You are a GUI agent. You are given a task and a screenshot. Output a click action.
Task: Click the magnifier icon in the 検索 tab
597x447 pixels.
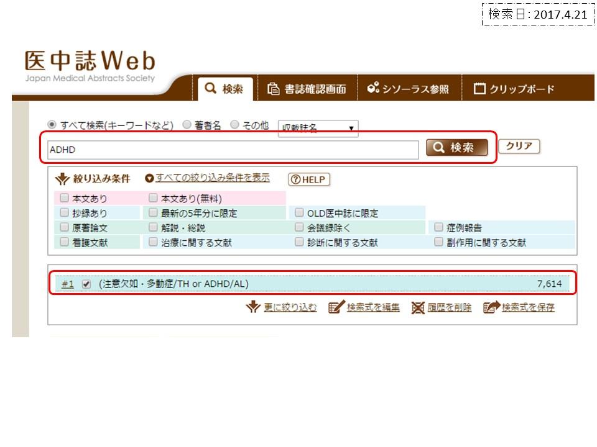[211, 88]
